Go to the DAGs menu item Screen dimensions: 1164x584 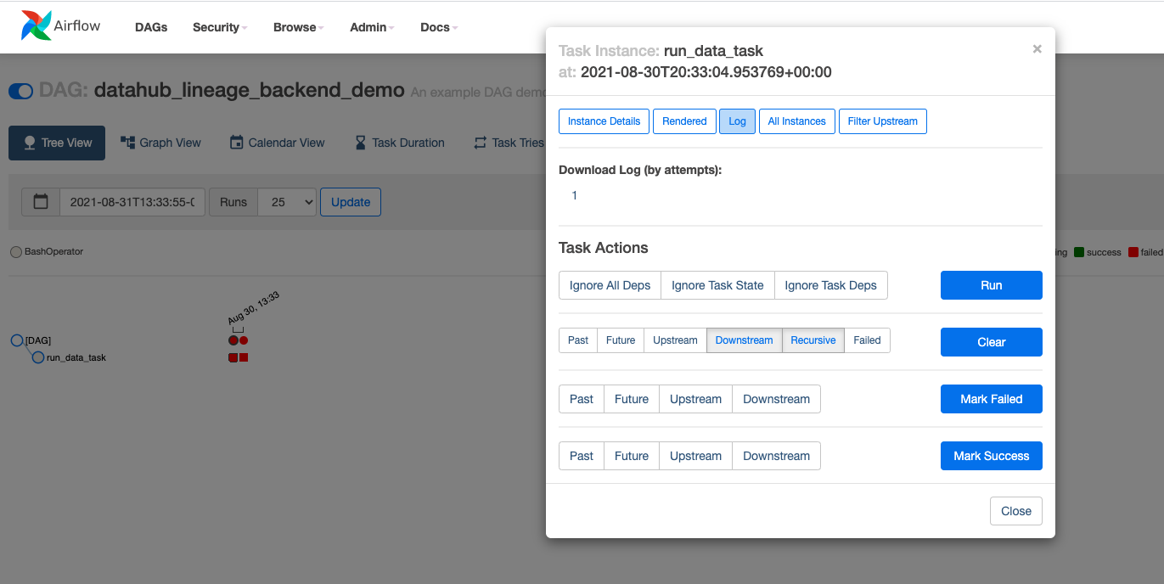coord(151,27)
